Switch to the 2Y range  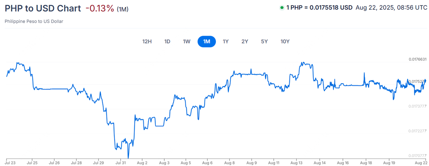click(245, 41)
